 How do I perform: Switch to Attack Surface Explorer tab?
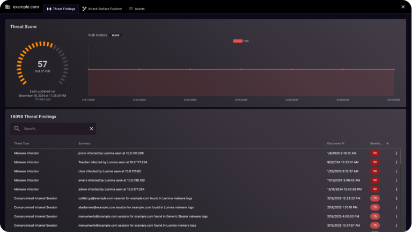[x=102, y=9]
